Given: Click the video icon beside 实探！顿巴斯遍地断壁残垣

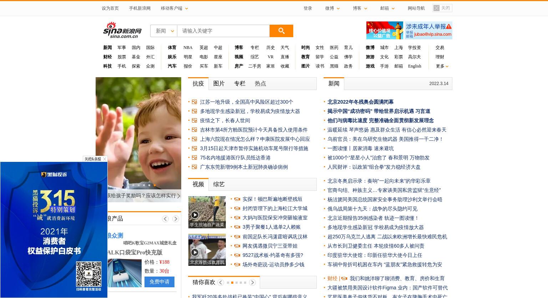Looking at the screenshot, I should pyautogui.click(x=237, y=199).
